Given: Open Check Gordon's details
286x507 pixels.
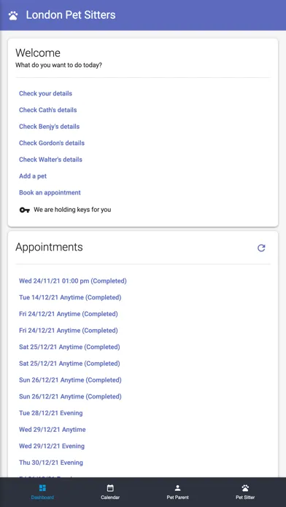Looking at the screenshot, I should click(52, 143).
